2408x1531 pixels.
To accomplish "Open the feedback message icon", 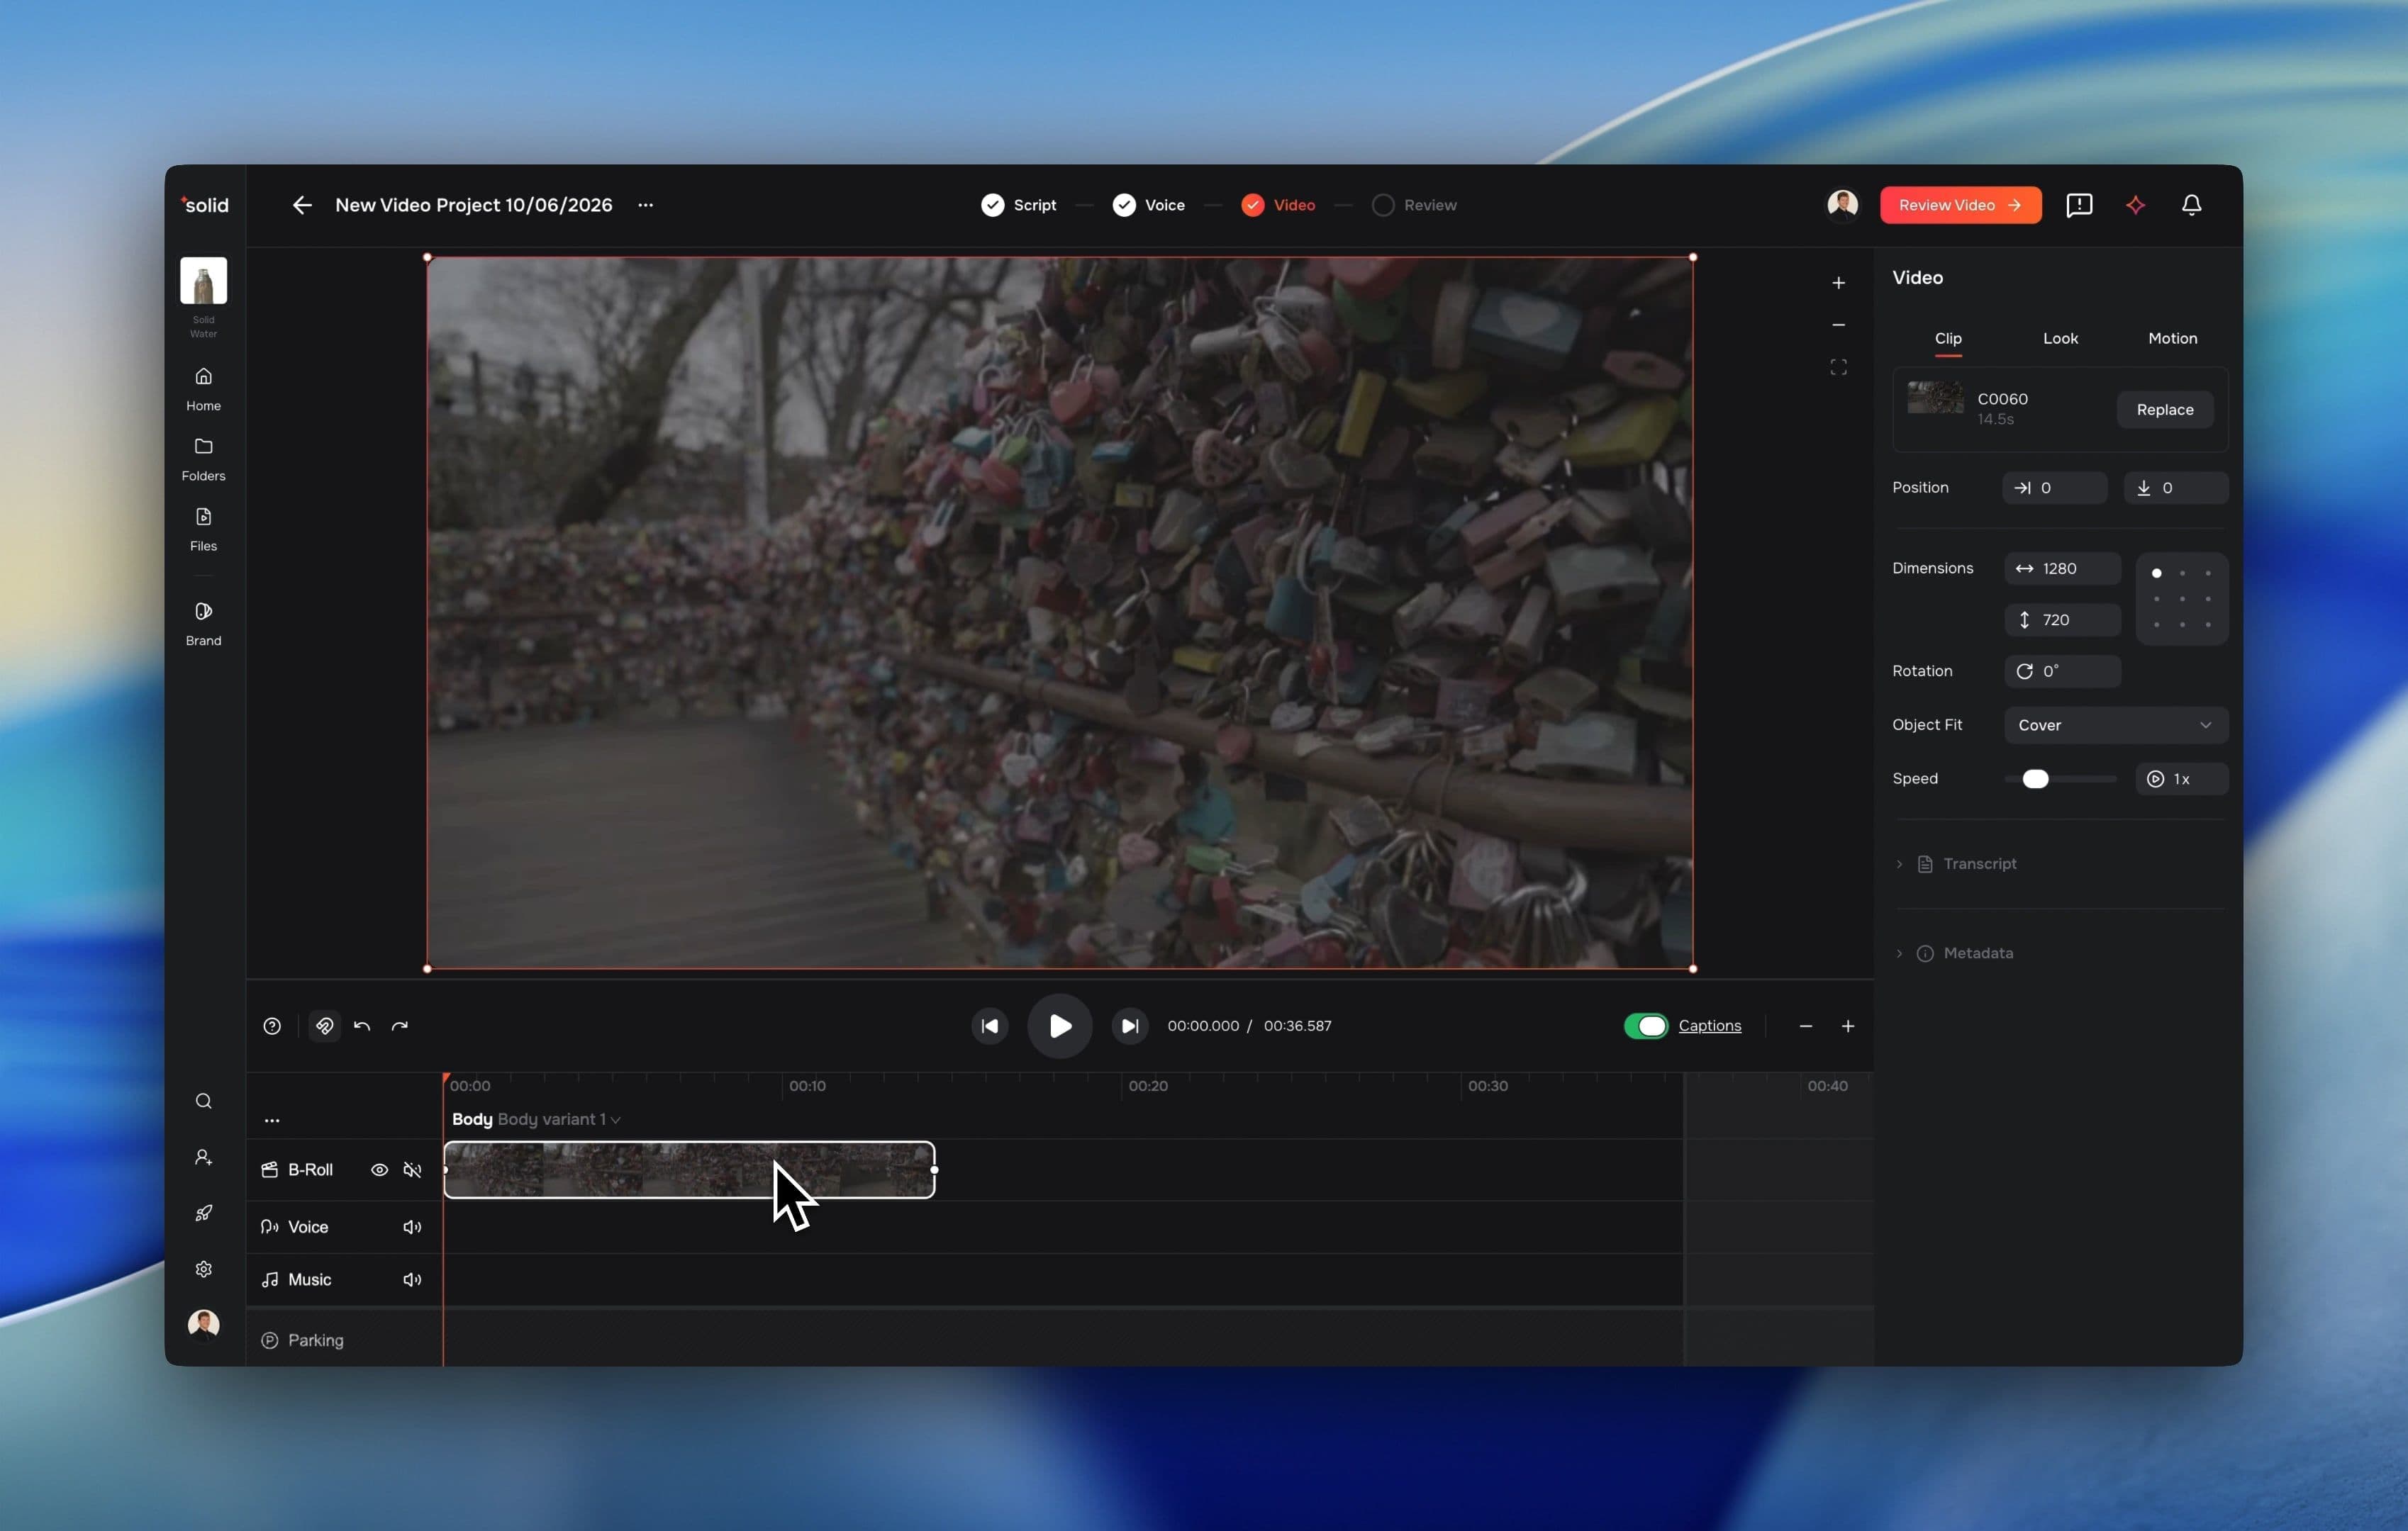I will pyautogui.click(x=2079, y=205).
